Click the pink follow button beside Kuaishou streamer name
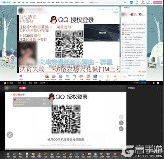 tap(22, 88)
